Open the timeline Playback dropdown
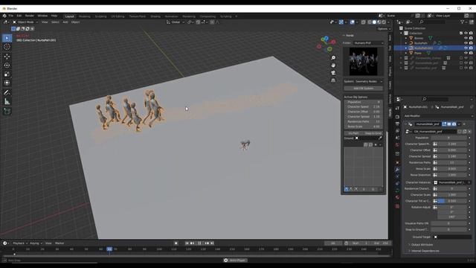The width and height of the screenshot is (476, 268). [20, 243]
